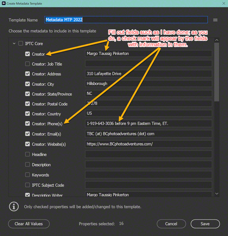Image resolution: width=228 pixels, height=236 pixels.
Task: Collapse the IPTC Core section
Action: pos(14,43)
